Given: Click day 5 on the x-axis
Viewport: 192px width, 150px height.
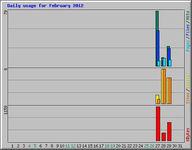Looking at the screenshot, I should (35, 146).
